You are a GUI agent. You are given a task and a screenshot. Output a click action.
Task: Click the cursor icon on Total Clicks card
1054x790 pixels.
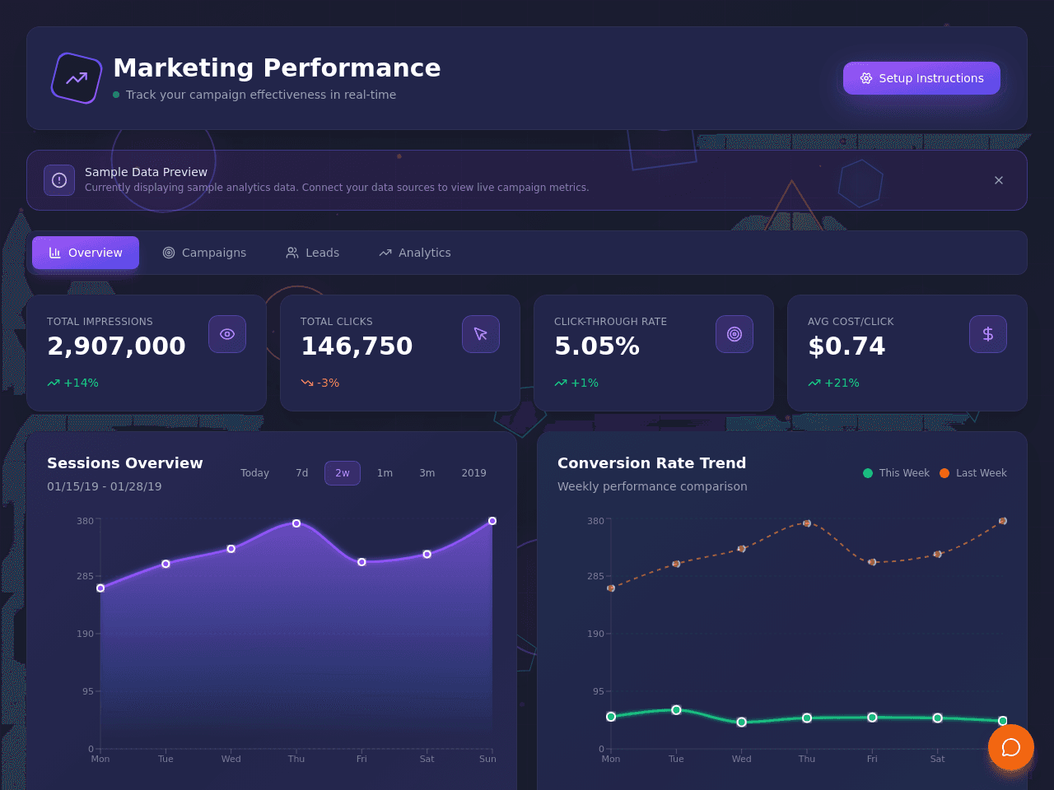tap(481, 334)
